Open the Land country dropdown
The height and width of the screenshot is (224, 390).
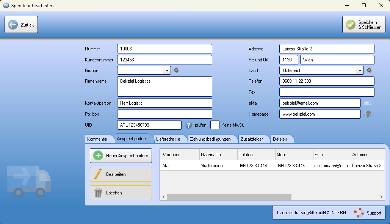pos(361,70)
